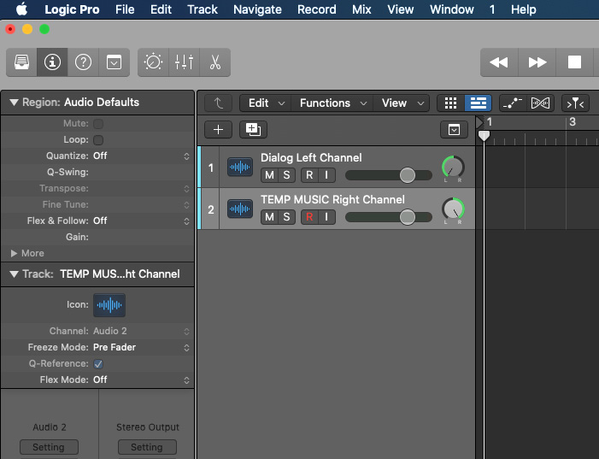Viewport: 599px width, 459px height.
Task: Click the Fast Forward transport button
Action: click(537, 62)
